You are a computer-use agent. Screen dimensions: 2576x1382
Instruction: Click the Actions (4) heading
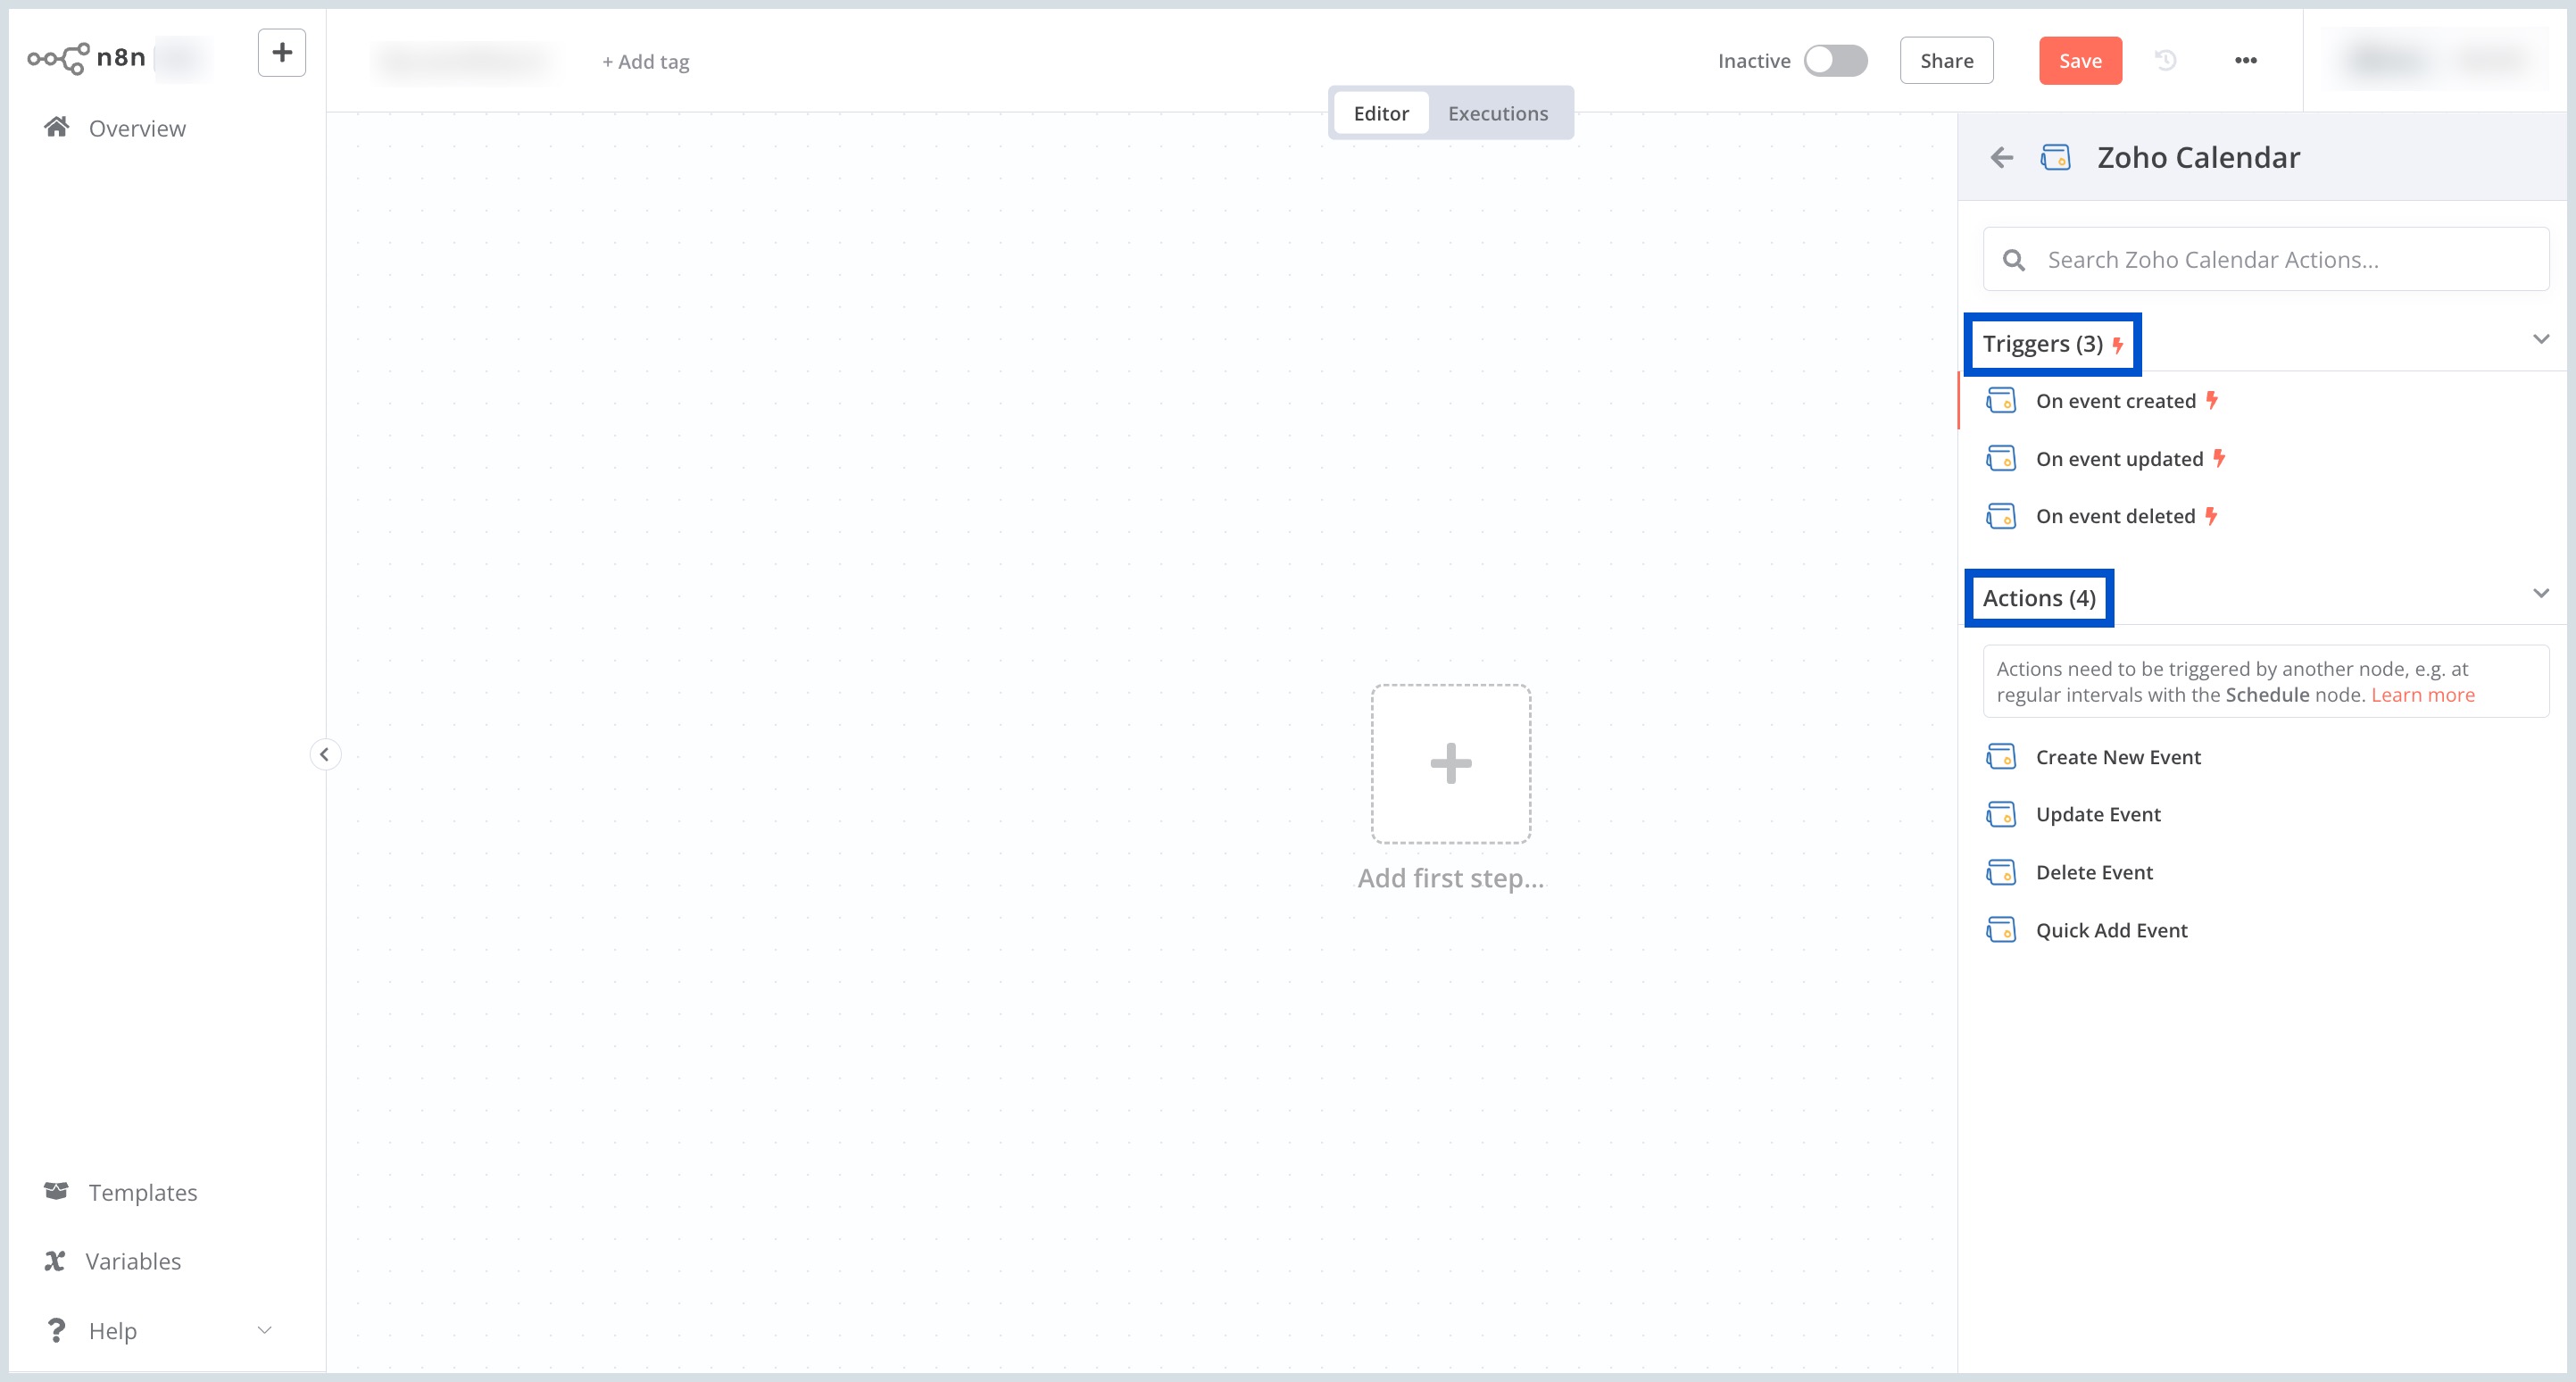click(2039, 598)
